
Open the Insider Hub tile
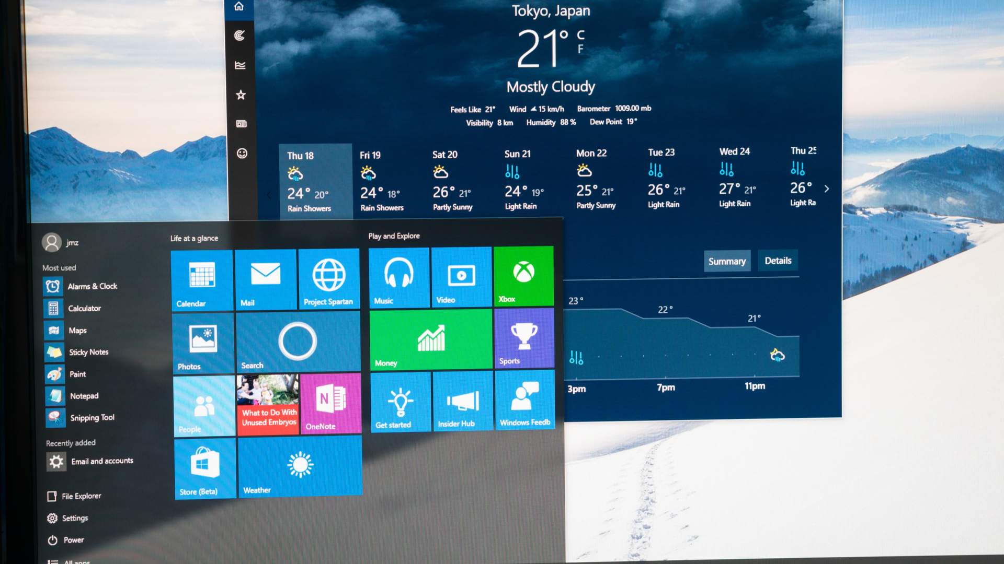(463, 401)
